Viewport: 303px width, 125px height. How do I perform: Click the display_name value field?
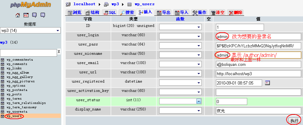258,110
